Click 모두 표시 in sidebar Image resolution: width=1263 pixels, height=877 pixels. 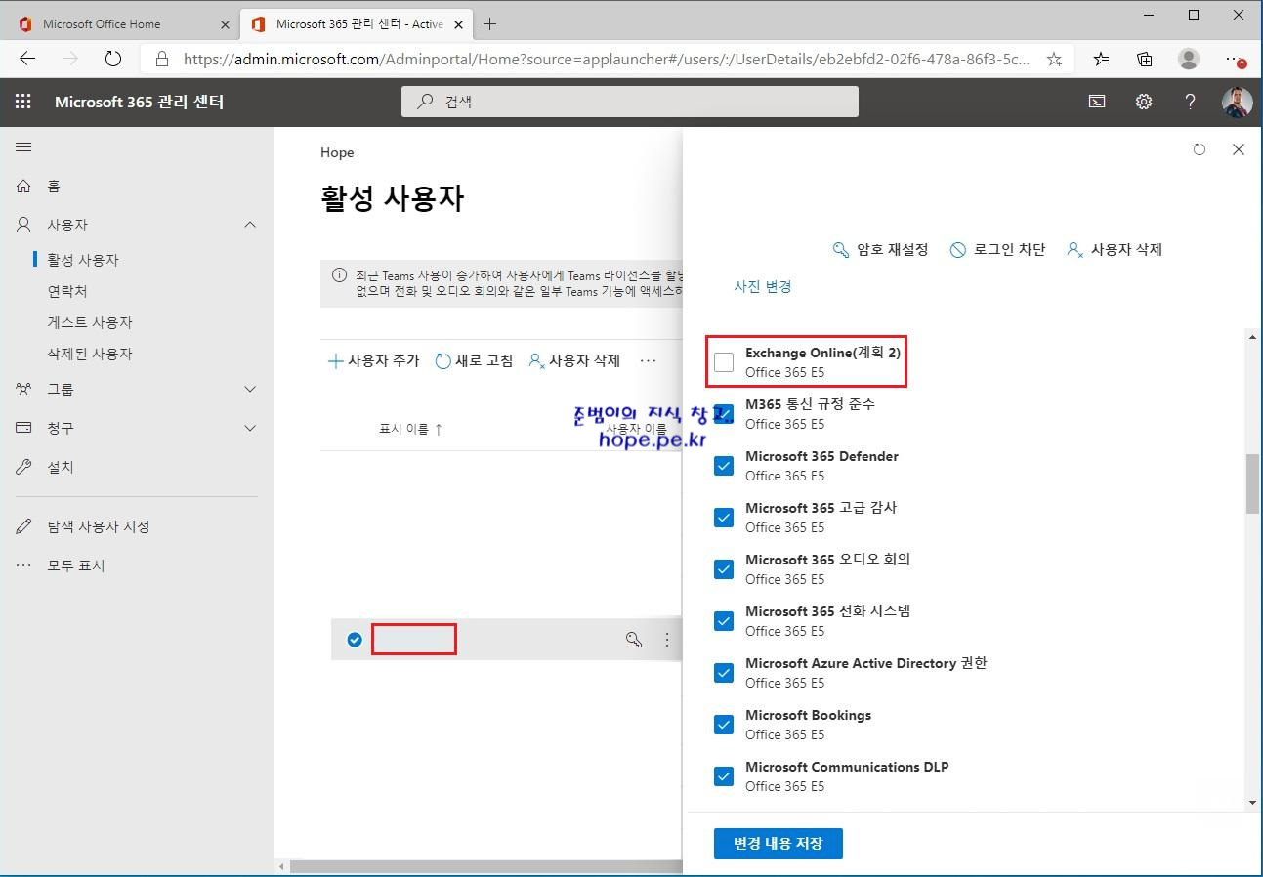pyautogui.click(x=61, y=565)
